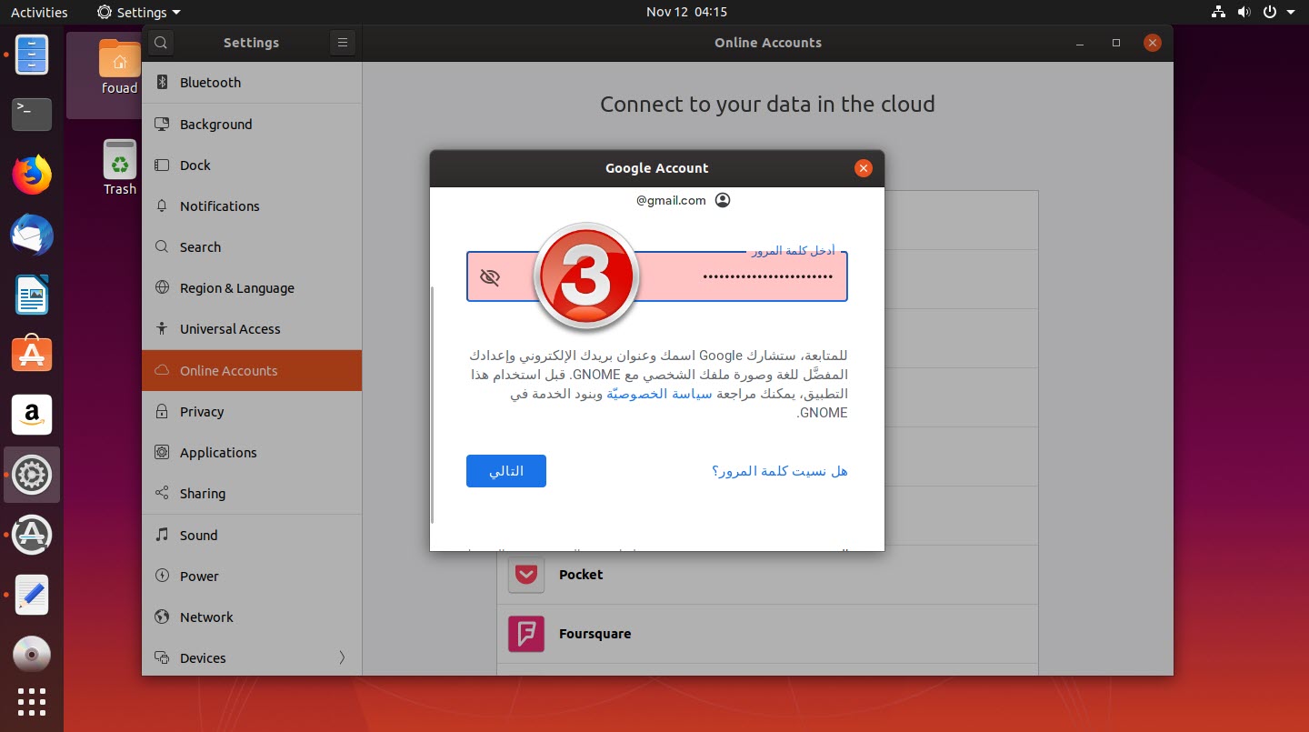This screenshot has height=732, width=1309.
Task: Open the clock showing Nov 12 04:15
Action: (686, 12)
